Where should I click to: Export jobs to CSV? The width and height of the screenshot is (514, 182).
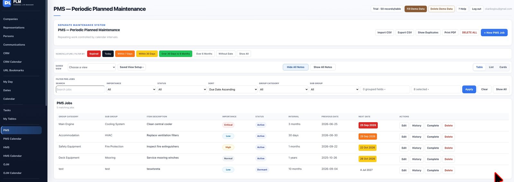[404, 33]
